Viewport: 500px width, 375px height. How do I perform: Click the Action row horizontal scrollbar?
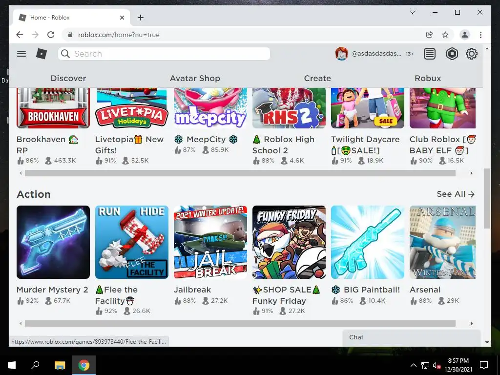pos(240,323)
